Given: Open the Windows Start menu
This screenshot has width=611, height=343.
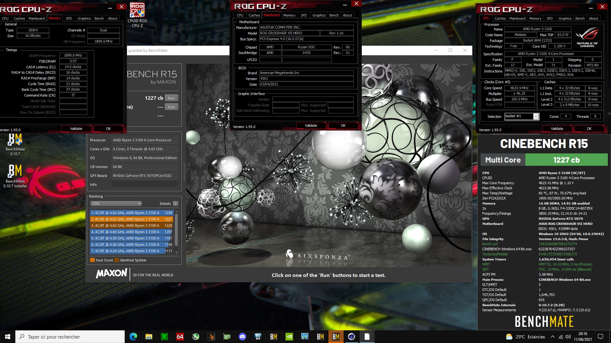Looking at the screenshot, I should (8, 337).
